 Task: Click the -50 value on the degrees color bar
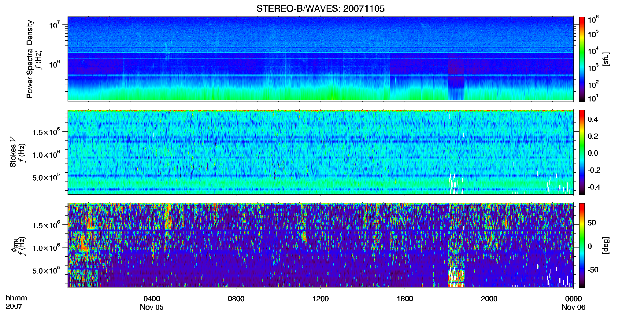click(593, 270)
